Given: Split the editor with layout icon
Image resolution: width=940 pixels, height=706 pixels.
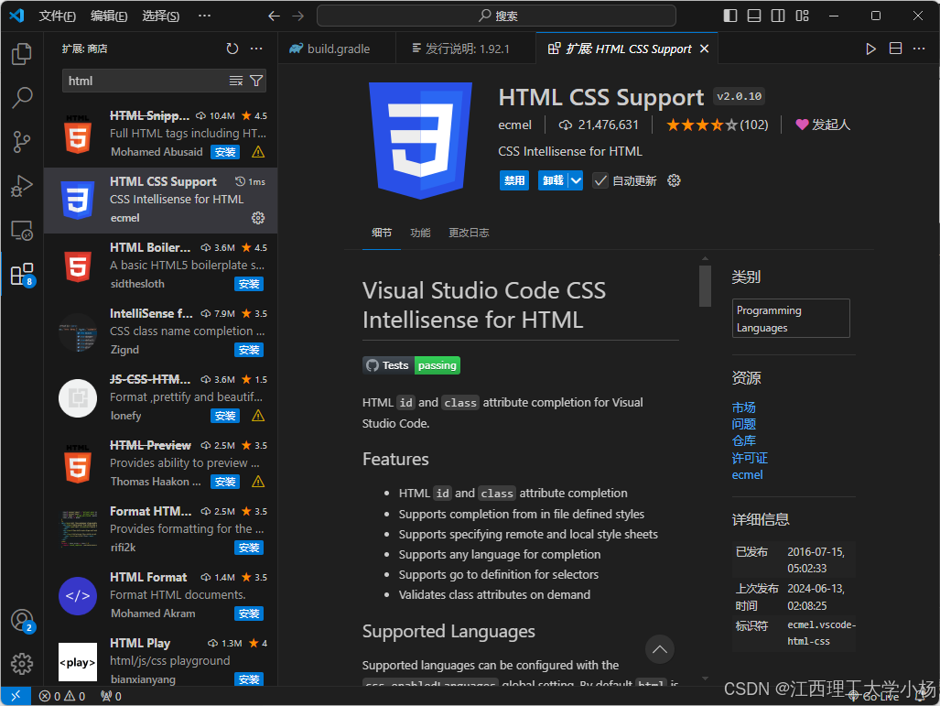Looking at the screenshot, I should coord(896,49).
